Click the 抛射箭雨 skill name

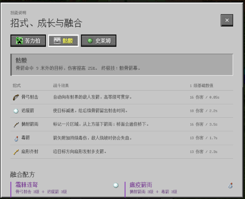(30, 124)
